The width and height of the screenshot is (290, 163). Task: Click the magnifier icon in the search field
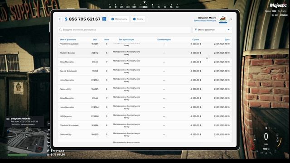(x=60, y=29)
